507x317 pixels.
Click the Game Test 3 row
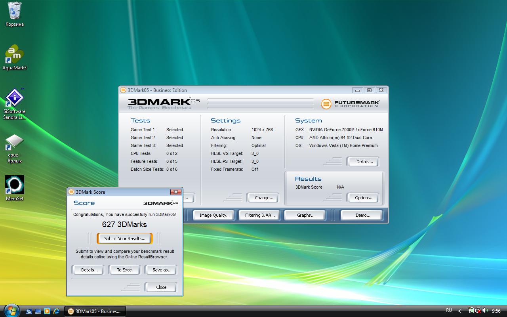pyautogui.click(x=157, y=145)
